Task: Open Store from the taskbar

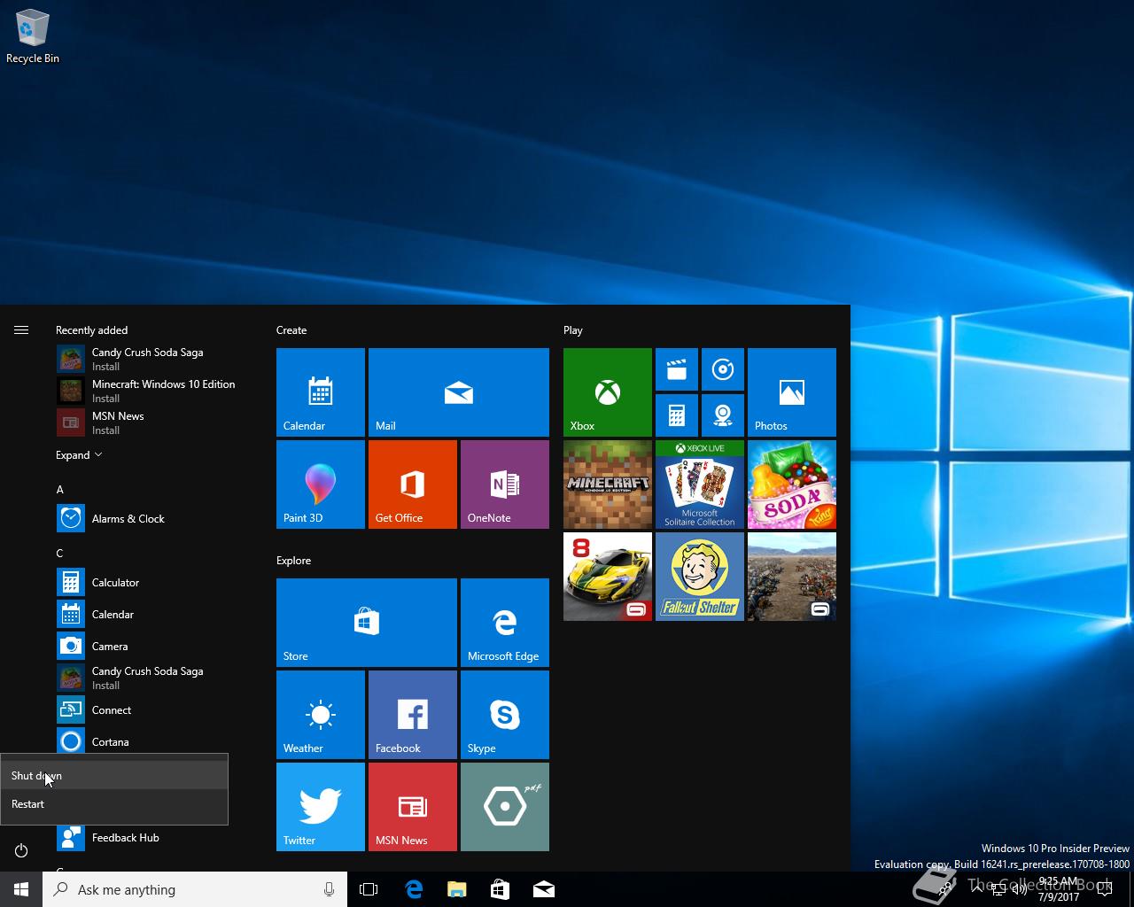Action: pyautogui.click(x=500, y=889)
